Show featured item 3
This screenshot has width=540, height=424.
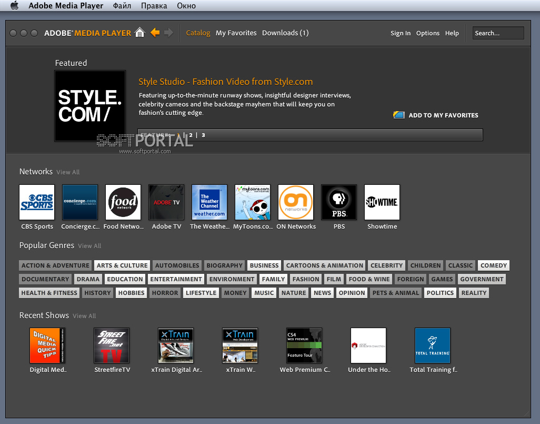tap(203, 135)
